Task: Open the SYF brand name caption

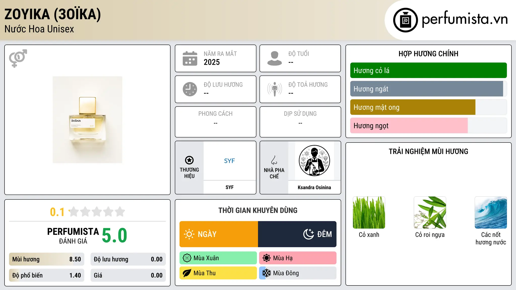Action: click(230, 187)
